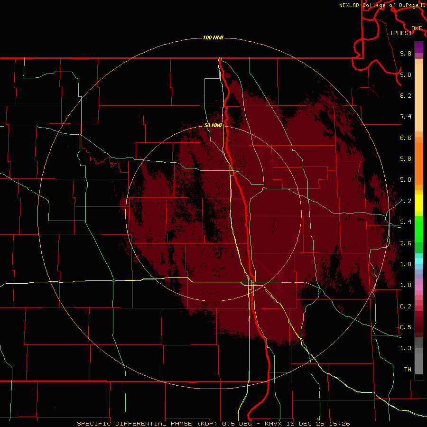
Task: Select the 9.8 value on the scale
Action: [x=406, y=53]
